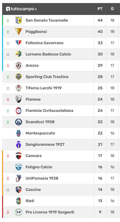Open San Donato Tavarnelle team crest
This screenshot has height=222, width=120.
(19, 20)
